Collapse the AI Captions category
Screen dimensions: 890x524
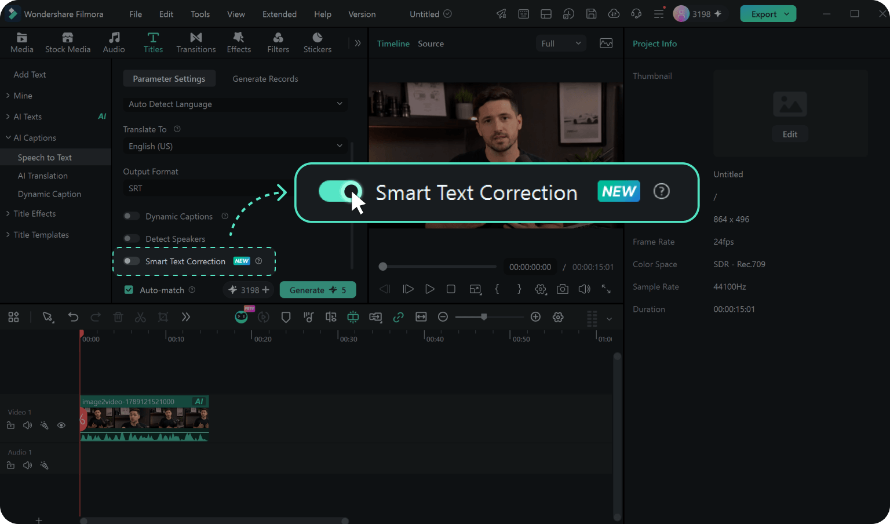[x=8, y=138]
